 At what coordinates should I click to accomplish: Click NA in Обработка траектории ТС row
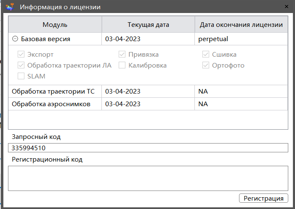pyautogui.click(x=241, y=91)
